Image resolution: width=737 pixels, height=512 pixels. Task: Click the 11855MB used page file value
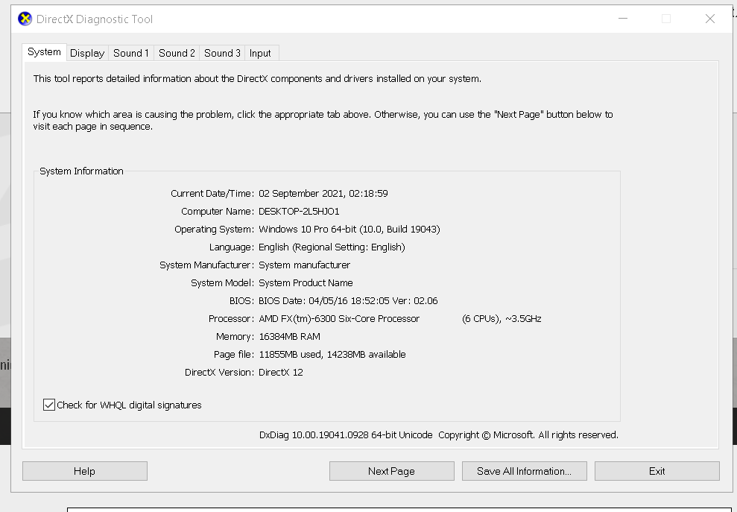pos(290,354)
